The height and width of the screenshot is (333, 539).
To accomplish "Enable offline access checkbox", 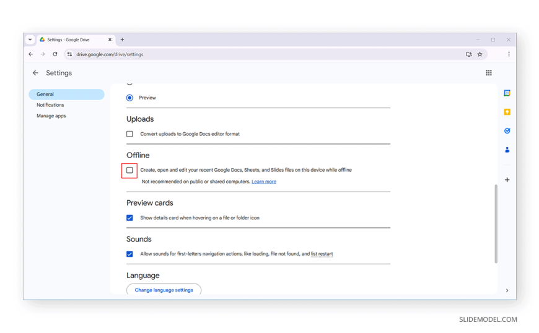I will (129, 170).
